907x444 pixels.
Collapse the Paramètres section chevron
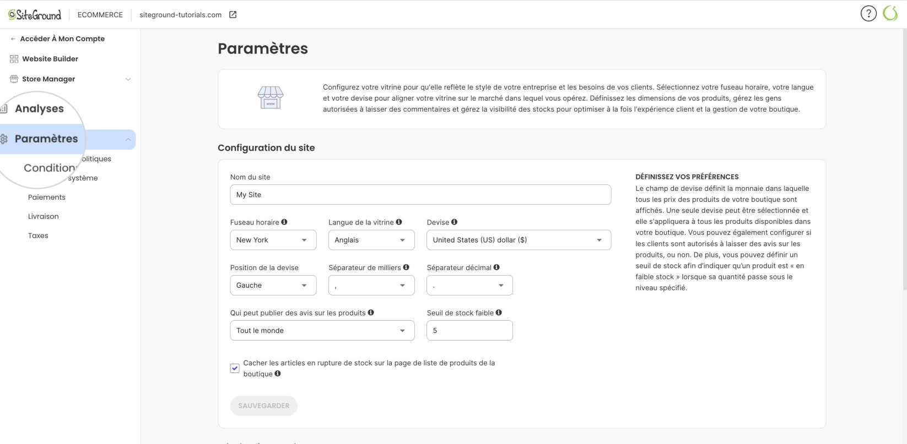pyautogui.click(x=128, y=140)
